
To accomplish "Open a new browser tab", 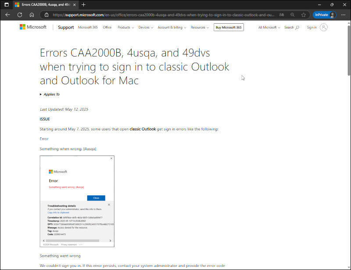I will tap(83, 5).
